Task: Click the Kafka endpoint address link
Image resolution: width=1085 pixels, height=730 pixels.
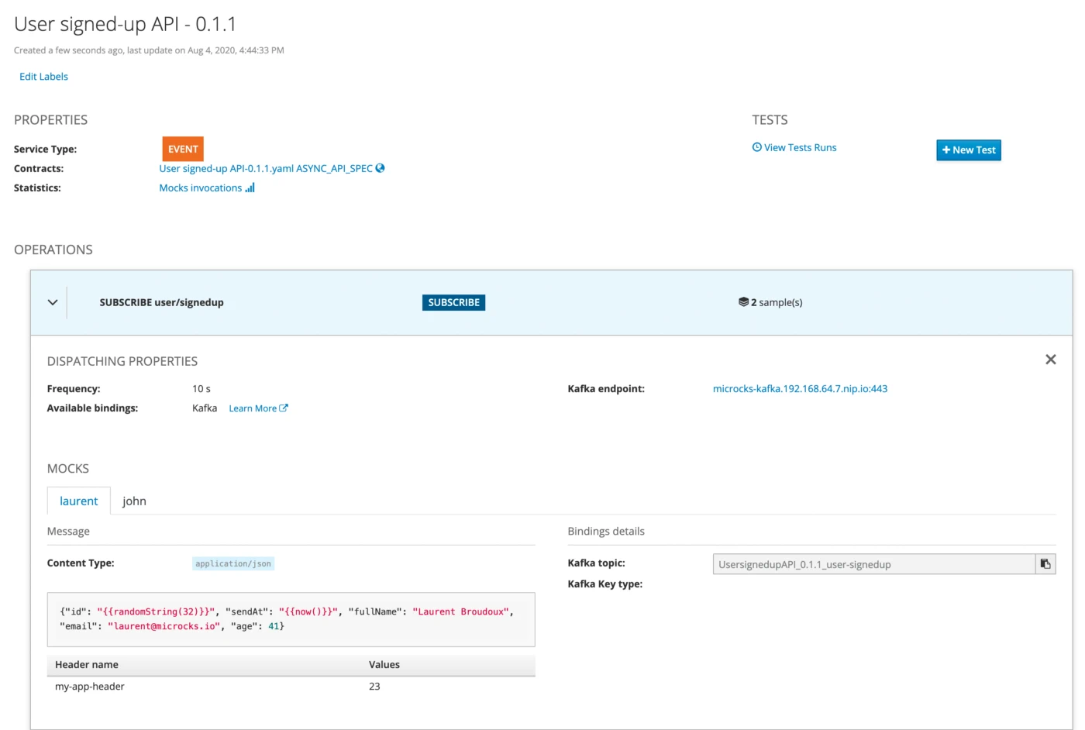Action: pyautogui.click(x=800, y=389)
